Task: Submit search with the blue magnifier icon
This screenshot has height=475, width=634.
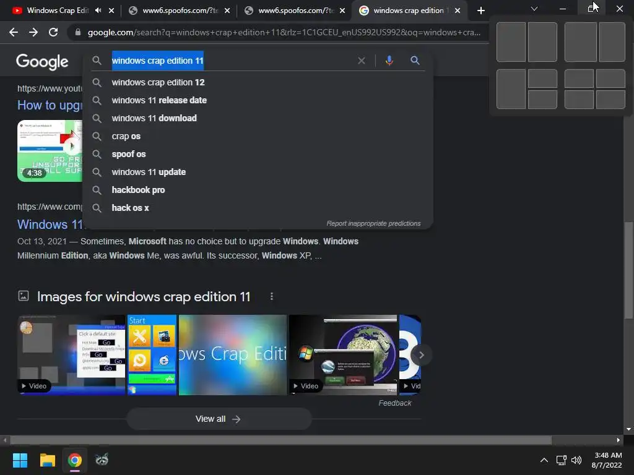Action: [415, 61]
